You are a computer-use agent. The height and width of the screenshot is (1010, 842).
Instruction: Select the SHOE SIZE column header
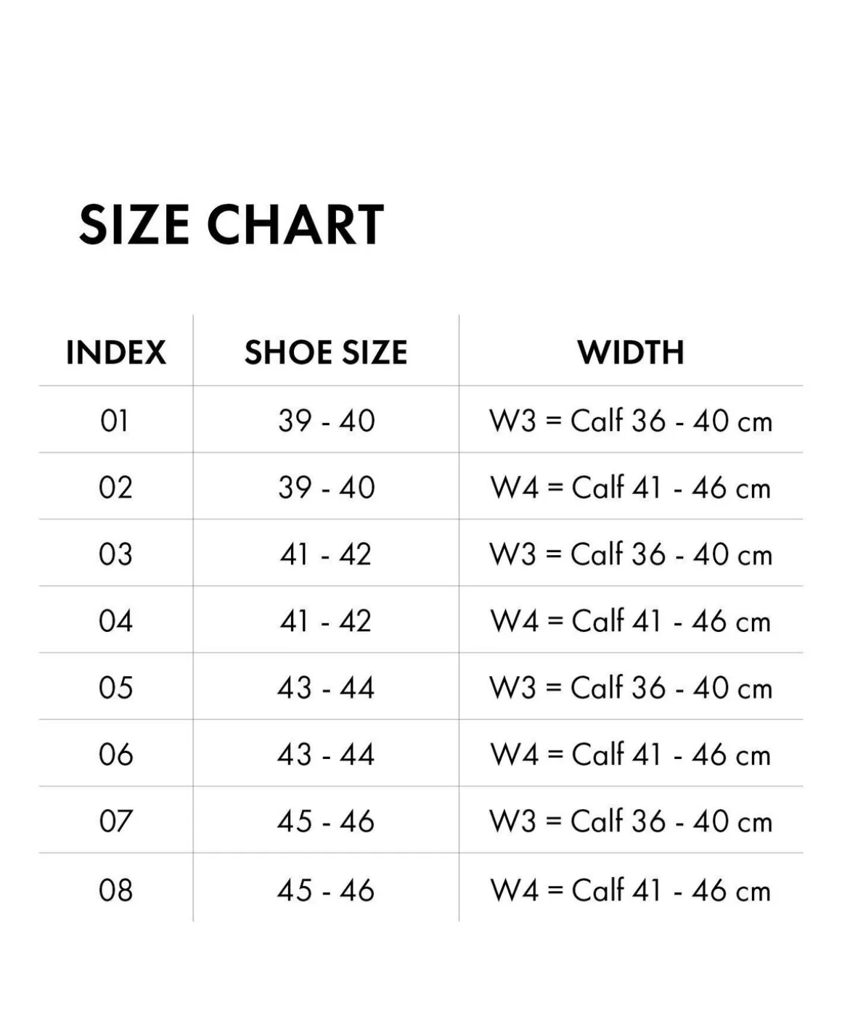pyautogui.click(x=326, y=353)
